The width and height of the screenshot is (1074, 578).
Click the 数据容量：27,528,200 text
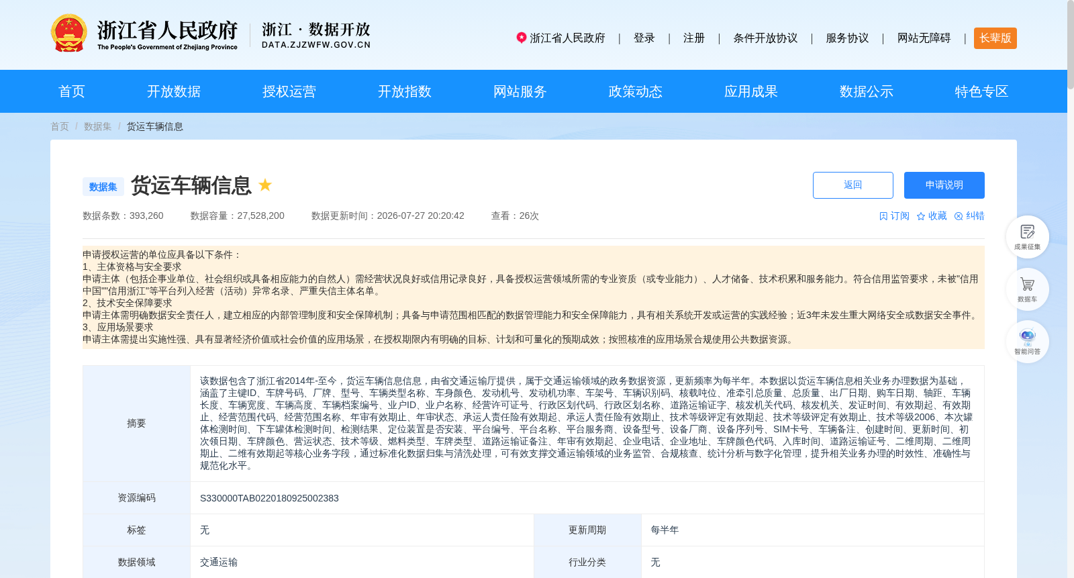(x=238, y=216)
